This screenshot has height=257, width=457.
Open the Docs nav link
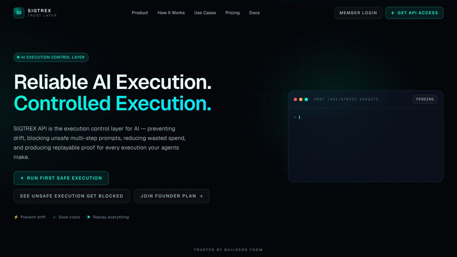pos(255,13)
